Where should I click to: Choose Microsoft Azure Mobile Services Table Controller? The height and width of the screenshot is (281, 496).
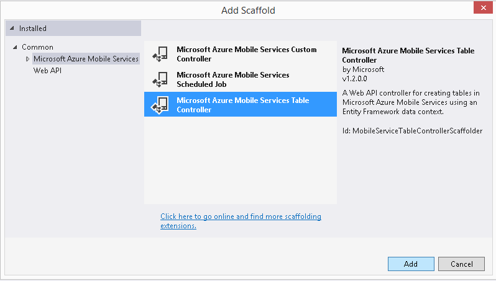pos(241,104)
